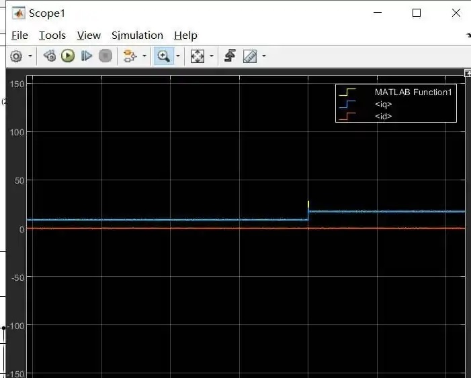471x378 pixels.
Task: Open the File menu
Action: click(x=20, y=36)
